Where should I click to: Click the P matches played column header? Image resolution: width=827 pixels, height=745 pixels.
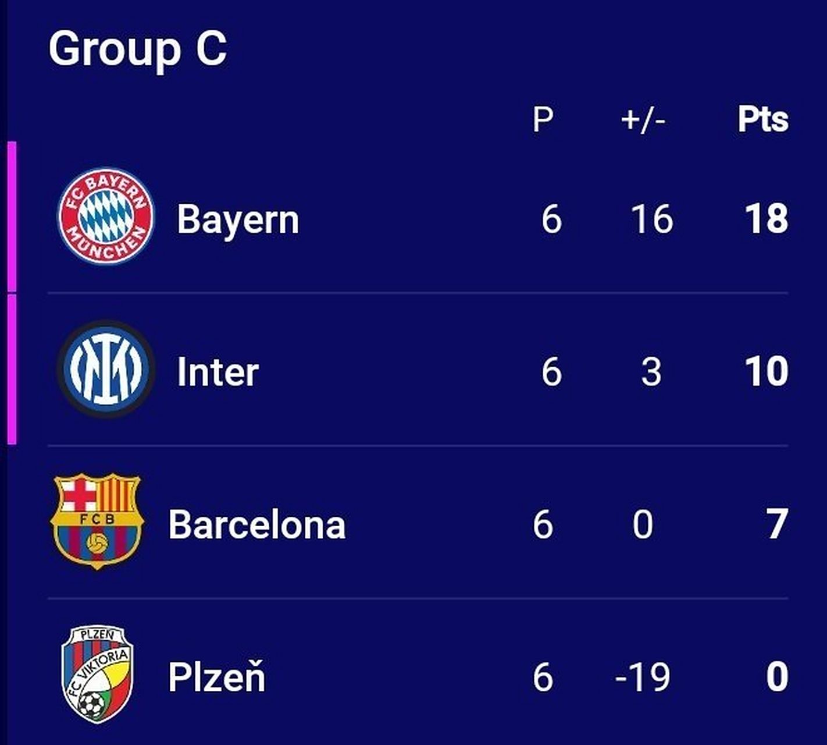click(543, 119)
